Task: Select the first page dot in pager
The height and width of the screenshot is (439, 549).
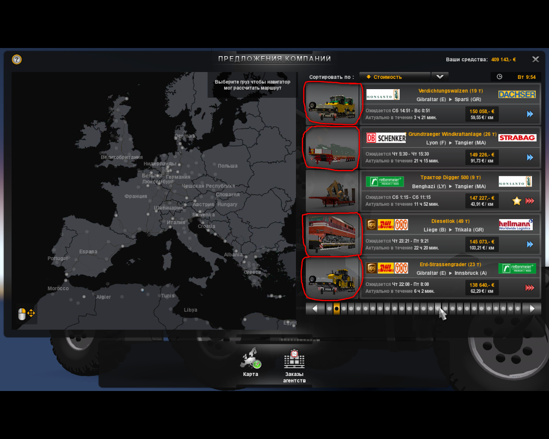Action: [x=329, y=308]
